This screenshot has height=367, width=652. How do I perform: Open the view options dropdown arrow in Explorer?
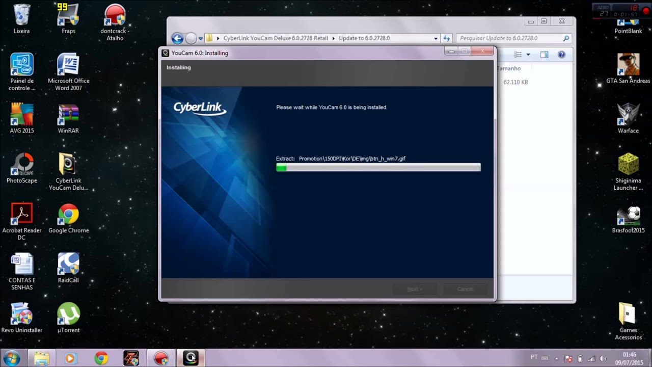click(x=528, y=55)
